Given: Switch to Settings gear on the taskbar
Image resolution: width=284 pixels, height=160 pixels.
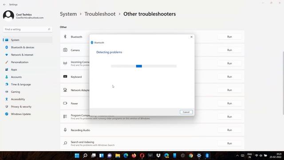Looking at the screenshot, I should 199,156.
